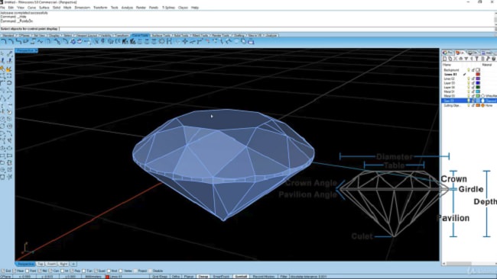Toggle lock on Lines 02 layer
Image resolution: width=497 pixels, height=279 pixels.
[x=473, y=79]
